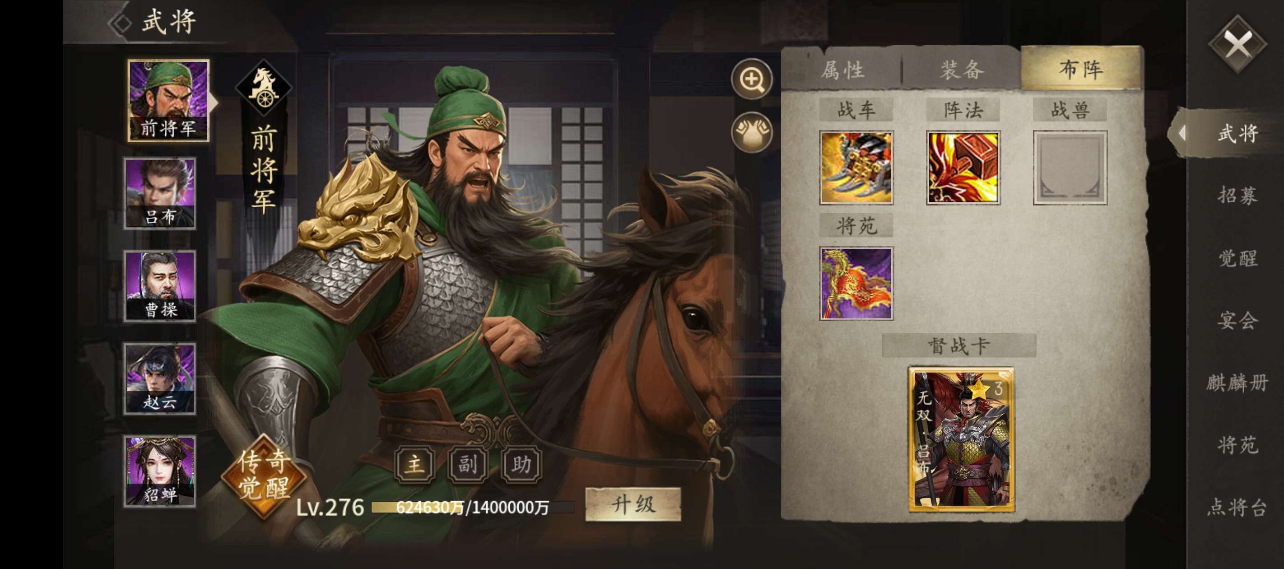Switch to the 装备 tab
The height and width of the screenshot is (569, 1284).
(962, 69)
